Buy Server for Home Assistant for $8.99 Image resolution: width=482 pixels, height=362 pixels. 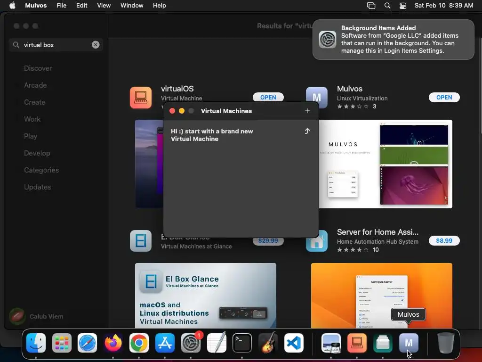(x=444, y=241)
